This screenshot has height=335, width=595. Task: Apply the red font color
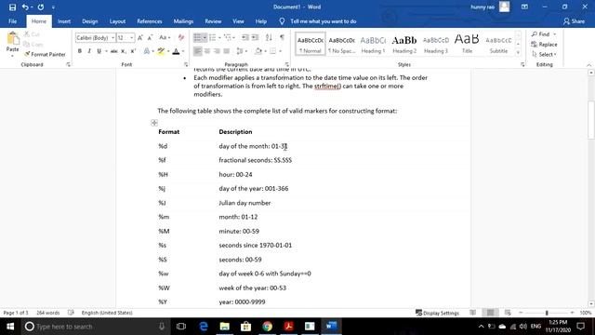click(176, 51)
